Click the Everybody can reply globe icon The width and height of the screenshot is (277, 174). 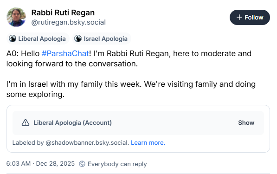pos(82,164)
